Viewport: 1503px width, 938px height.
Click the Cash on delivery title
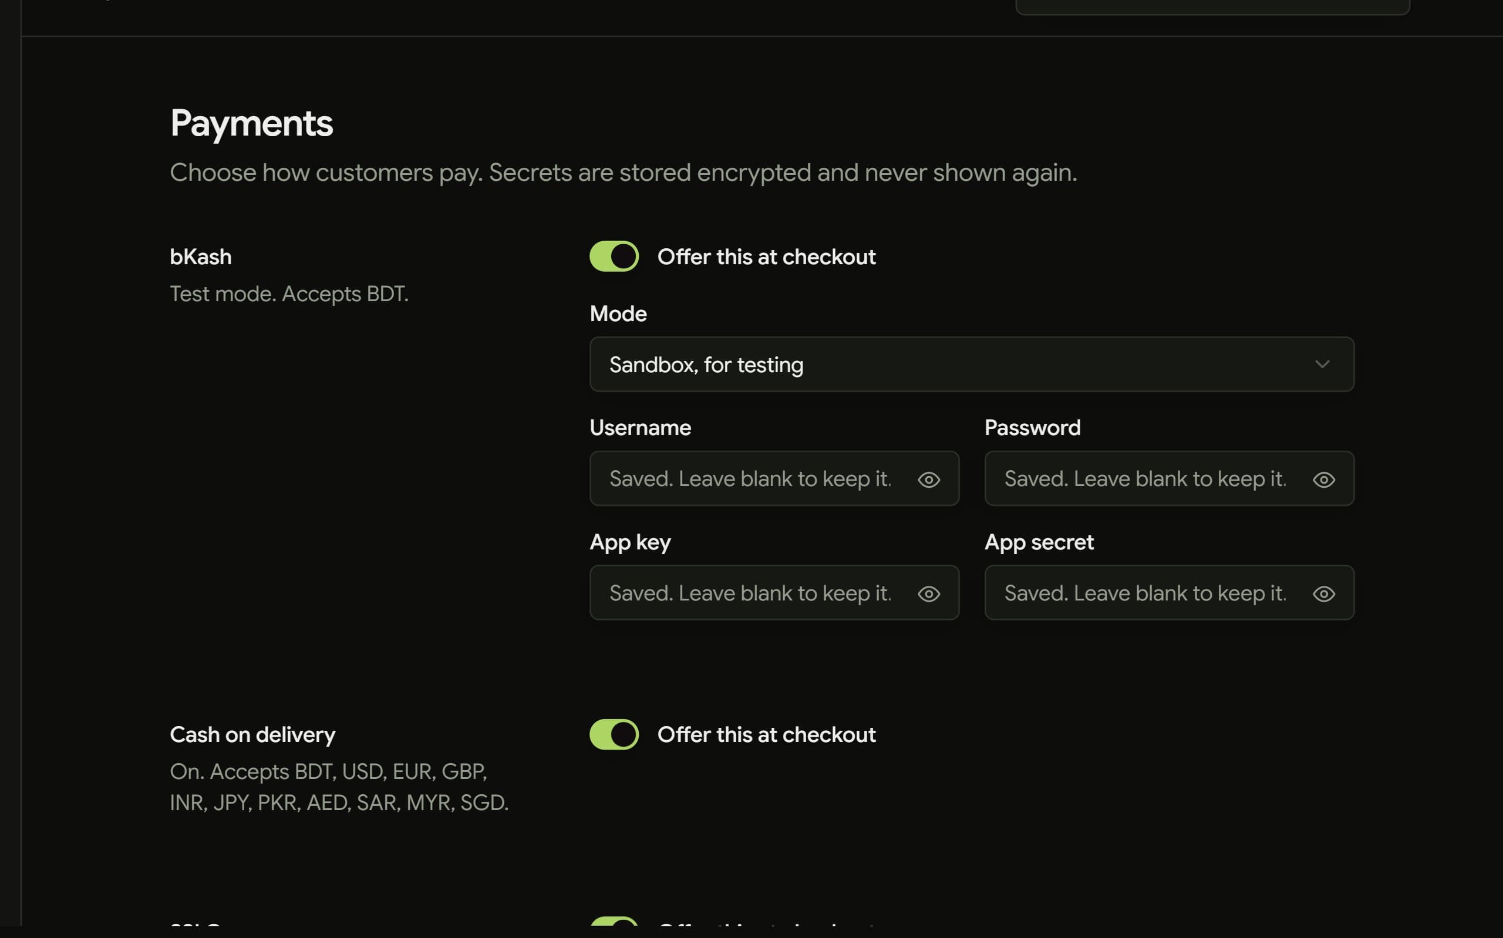click(x=252, y=734)
